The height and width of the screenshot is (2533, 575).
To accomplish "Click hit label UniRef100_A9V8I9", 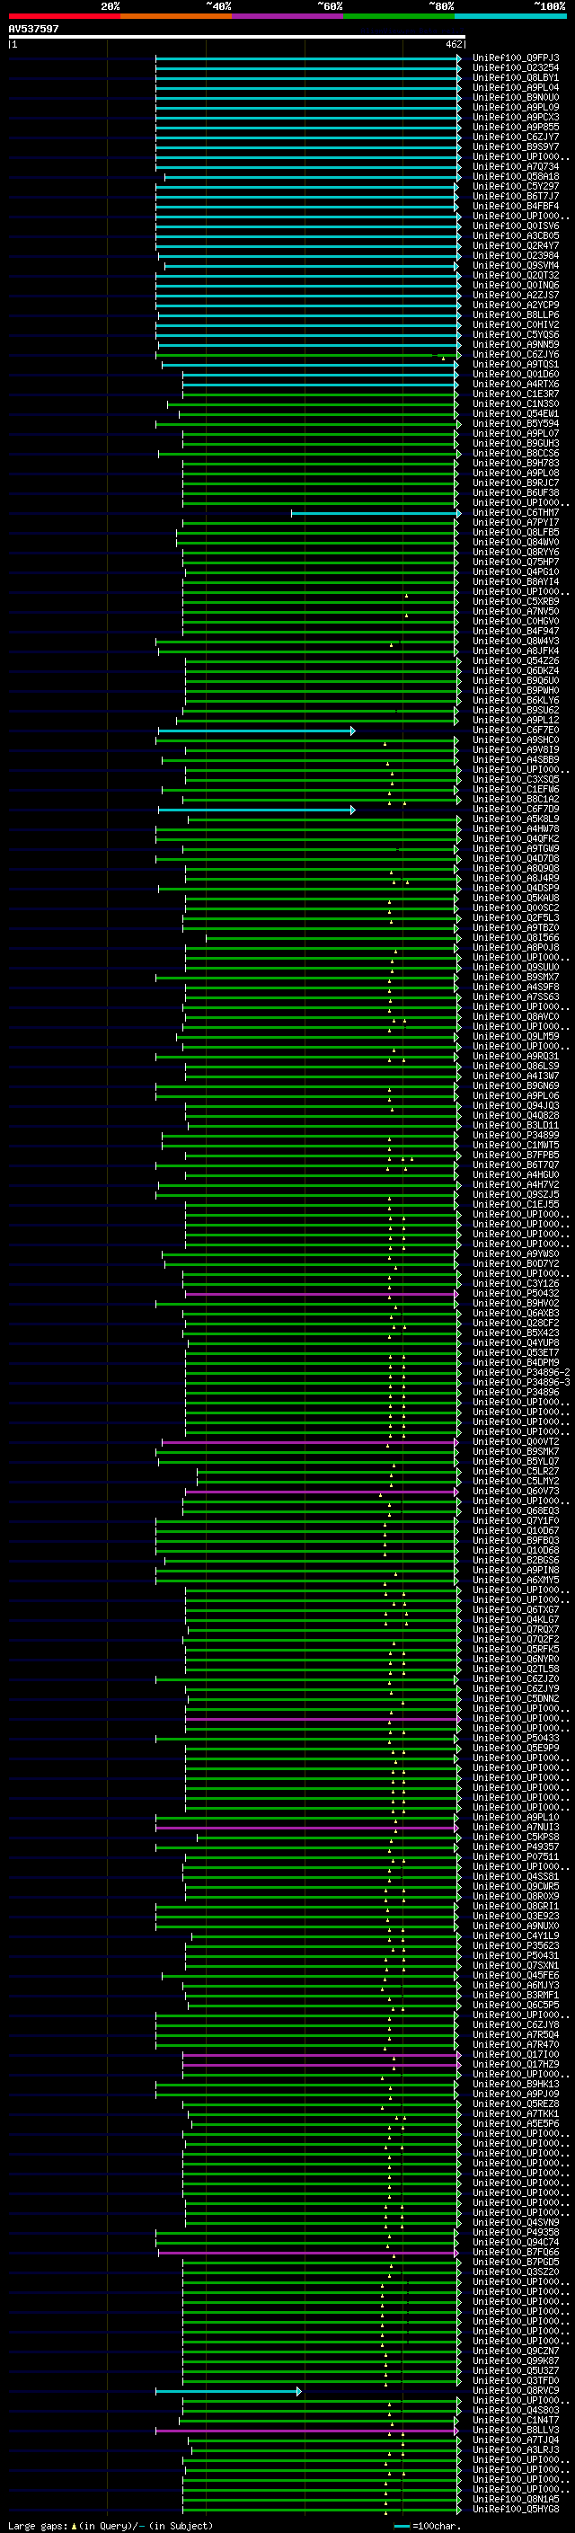I will [x=515, y=750].
